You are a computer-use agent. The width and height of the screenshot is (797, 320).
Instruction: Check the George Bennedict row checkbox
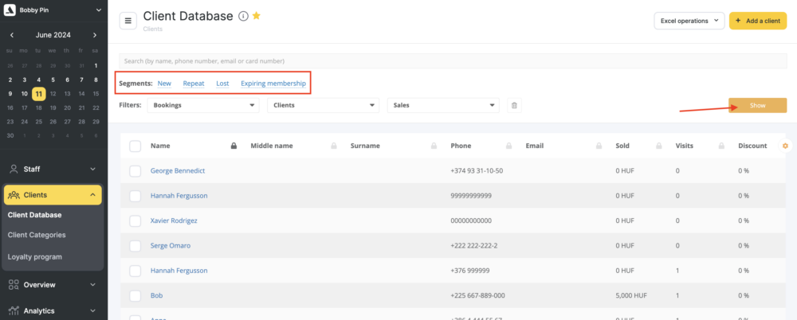[135, 171]
